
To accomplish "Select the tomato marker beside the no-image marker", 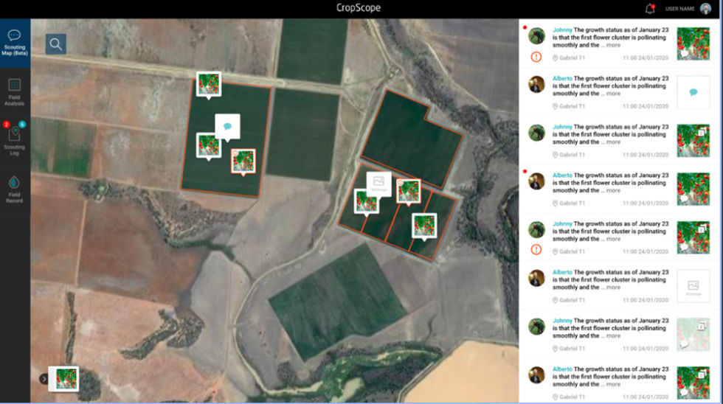I will click(x=366, y=201).
